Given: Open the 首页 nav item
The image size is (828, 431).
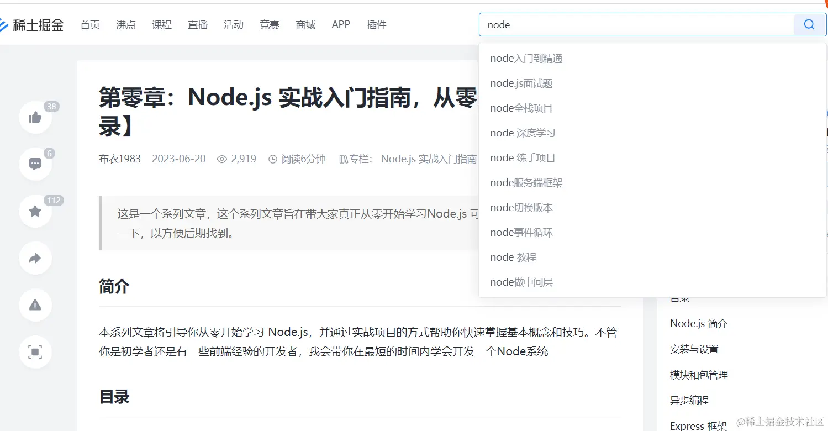Looking at the screenshot, I should pyautogui.click(x=90, y=25).
